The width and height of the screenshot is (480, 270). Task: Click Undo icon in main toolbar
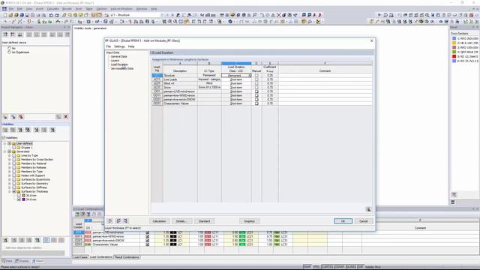click(51, 15)
